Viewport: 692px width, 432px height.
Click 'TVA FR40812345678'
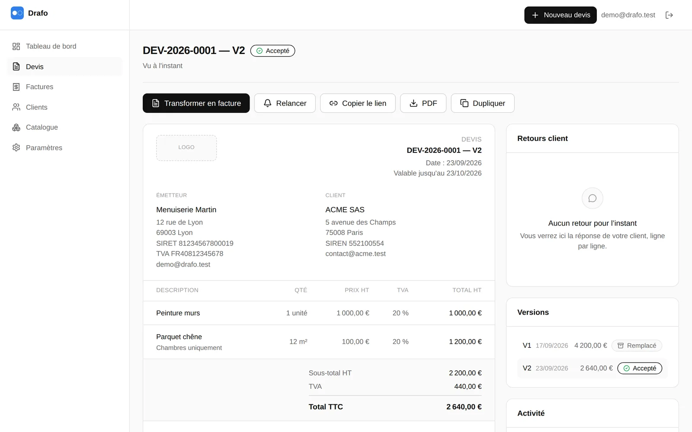pos(190,254)
